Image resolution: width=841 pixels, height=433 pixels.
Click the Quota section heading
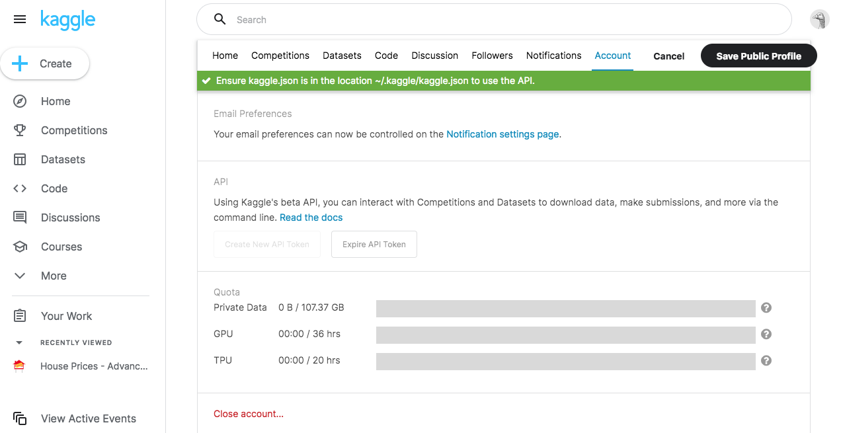(x=227, y=292)
